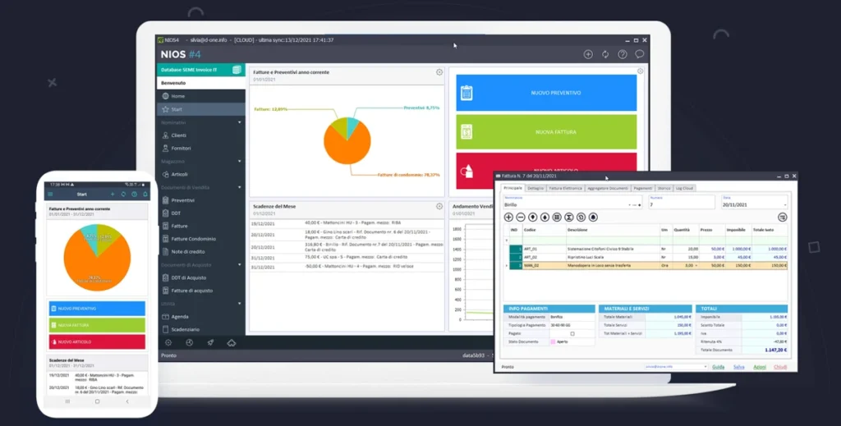841x426 pixels.
Task: Click the cloud icon in sidebar bottom bar
Action: (x=232, y=342)
